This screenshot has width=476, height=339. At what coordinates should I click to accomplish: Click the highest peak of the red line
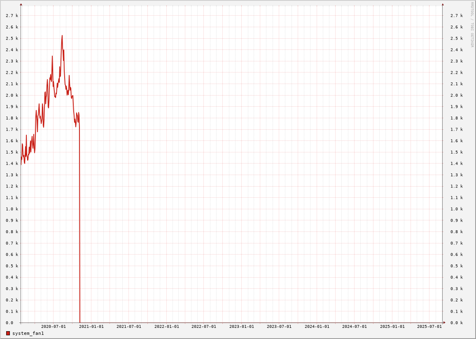62,36
